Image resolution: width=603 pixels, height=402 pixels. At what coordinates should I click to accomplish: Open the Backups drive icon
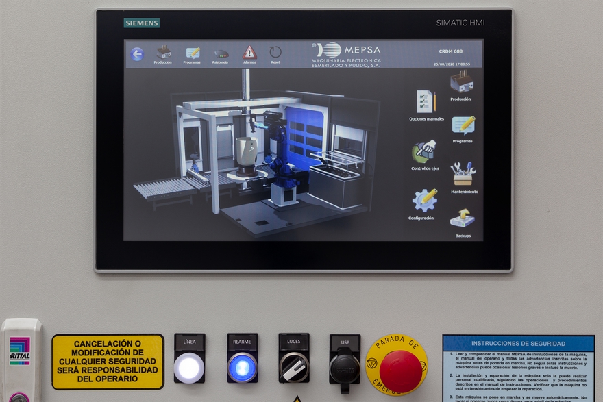point(463,219)
